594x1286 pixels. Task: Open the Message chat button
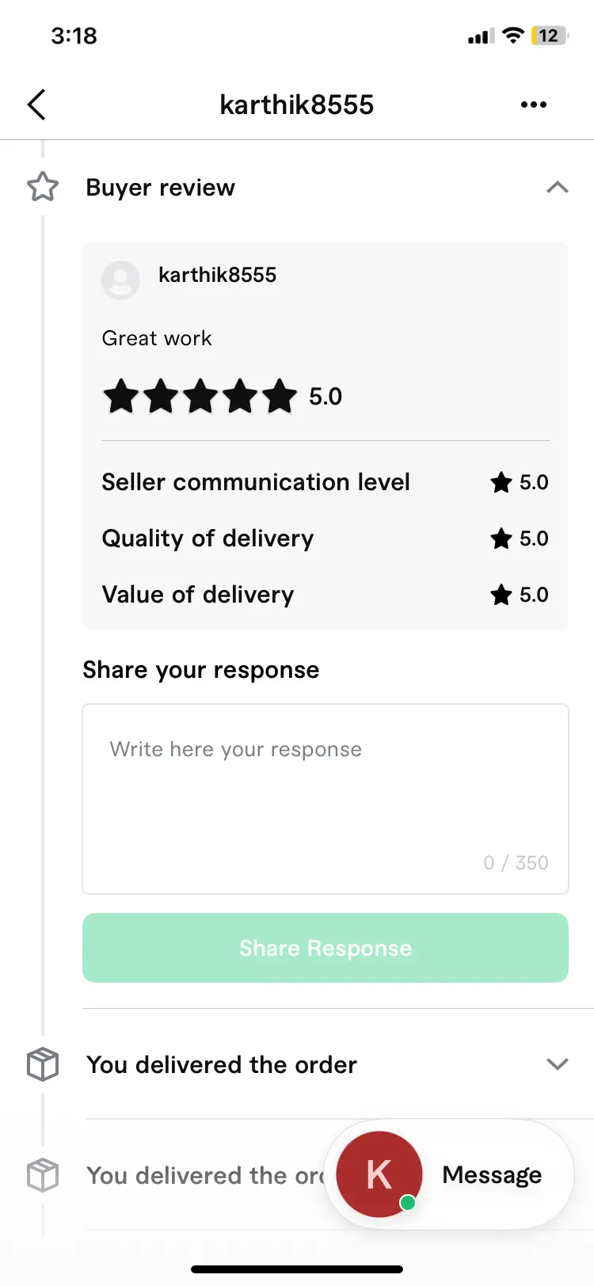[x=449, y=1174]
